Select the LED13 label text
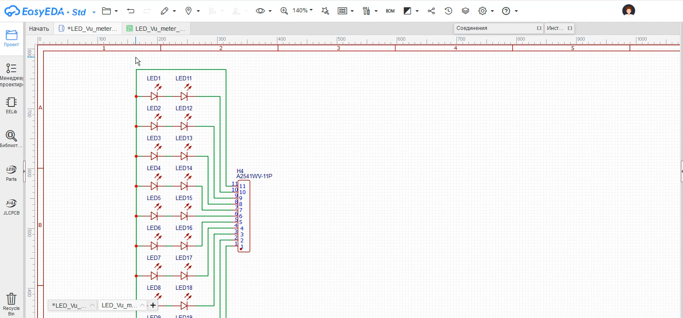 click(x=184, y=138)
